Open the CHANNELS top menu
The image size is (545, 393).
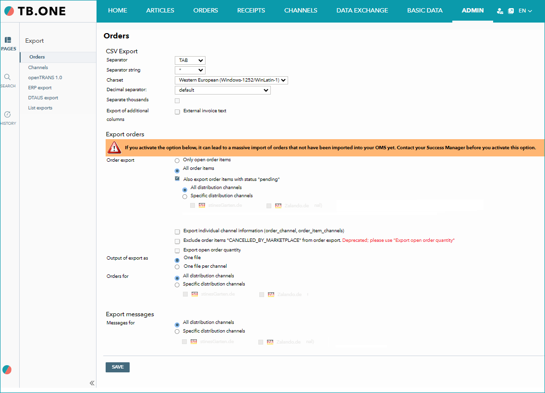[x=301, y=11]
